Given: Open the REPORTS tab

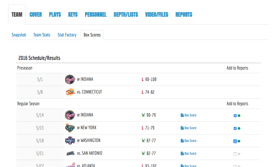Looking at the screenshot, I should coord(184,15).
